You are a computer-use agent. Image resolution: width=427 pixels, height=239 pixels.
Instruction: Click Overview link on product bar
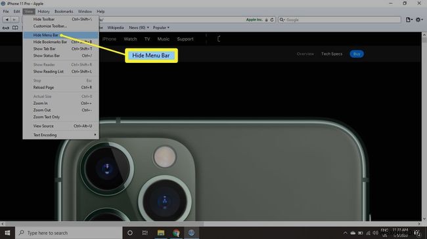tap(305, 54)
